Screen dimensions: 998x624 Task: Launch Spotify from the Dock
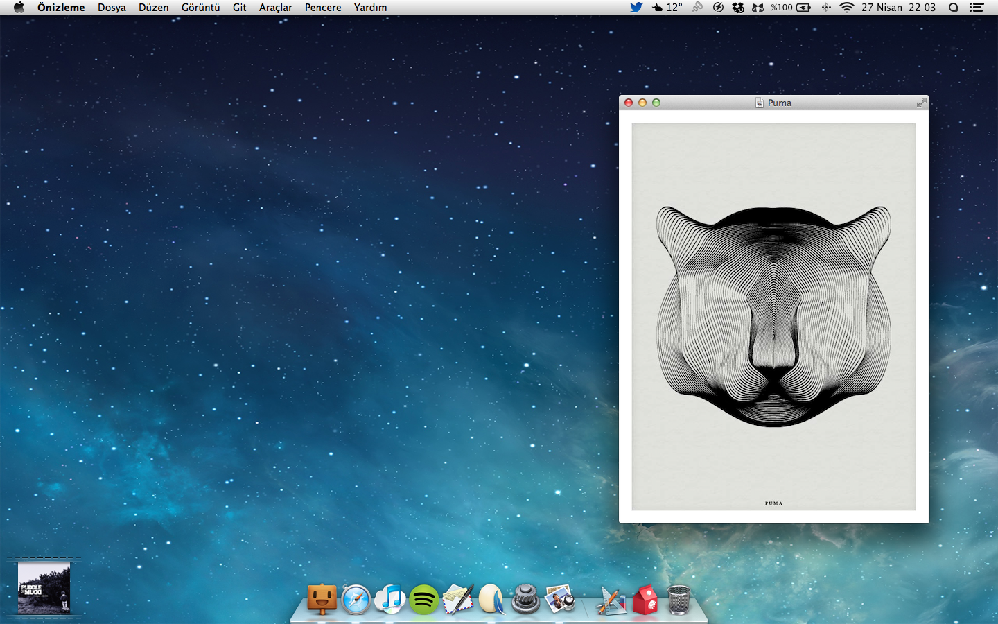(423, 600)
